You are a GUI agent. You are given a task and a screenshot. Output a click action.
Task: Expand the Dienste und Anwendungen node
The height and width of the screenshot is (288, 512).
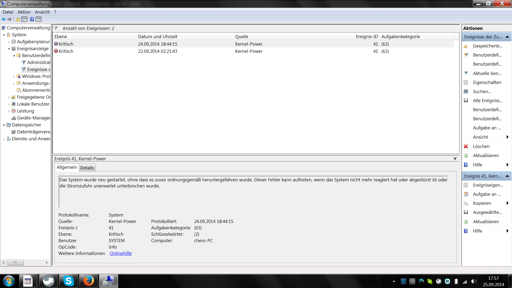click(4, 139)
